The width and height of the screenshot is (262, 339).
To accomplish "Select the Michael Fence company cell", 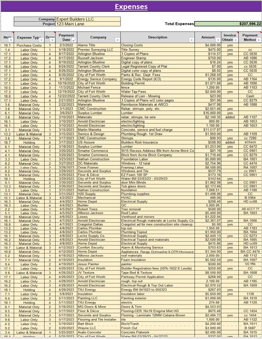I will [99, 88].
